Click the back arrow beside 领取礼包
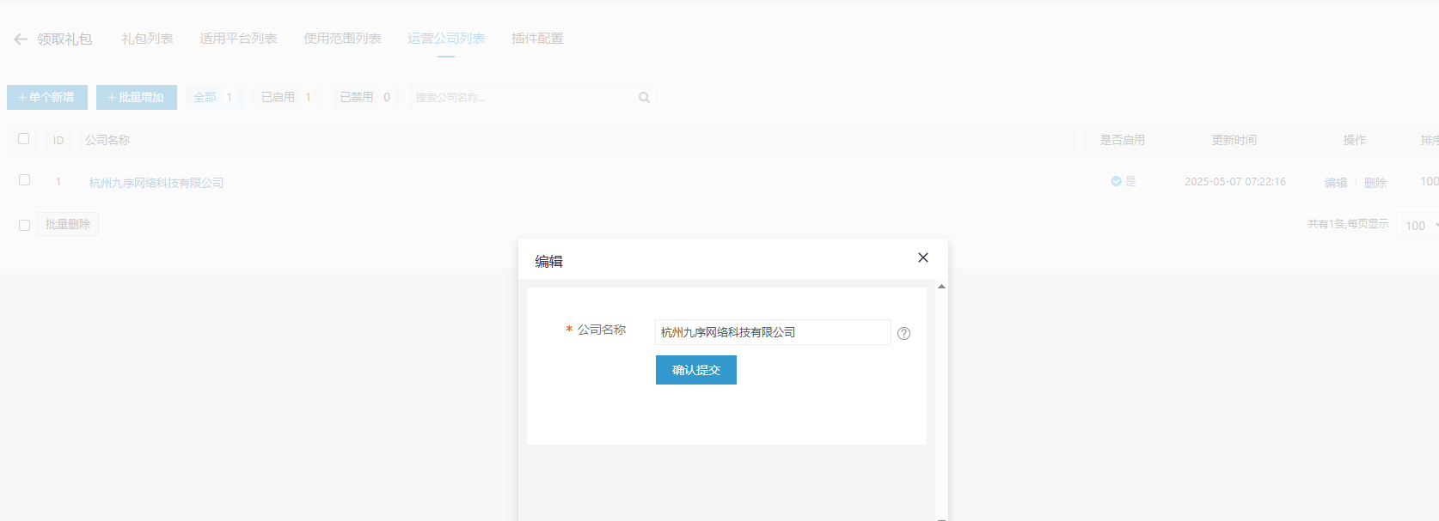Screen dimensions: 1439x521 tap(21, 39)
